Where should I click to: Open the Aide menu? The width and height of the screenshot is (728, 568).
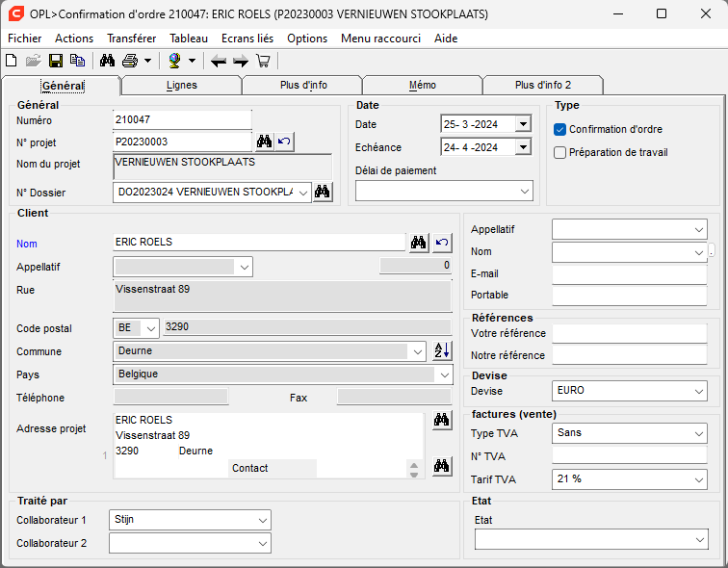coord(446,39)
